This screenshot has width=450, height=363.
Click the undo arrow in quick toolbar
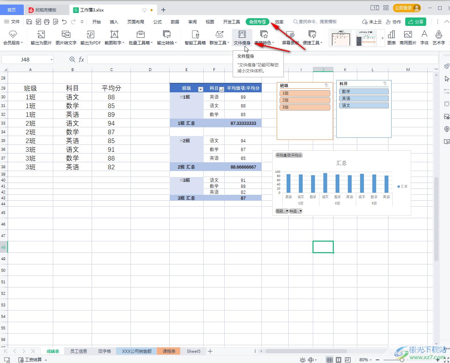[64, 22]
